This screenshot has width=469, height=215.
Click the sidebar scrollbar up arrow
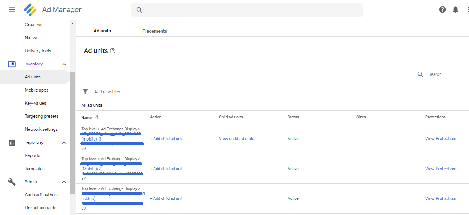(x=72, y=24)
